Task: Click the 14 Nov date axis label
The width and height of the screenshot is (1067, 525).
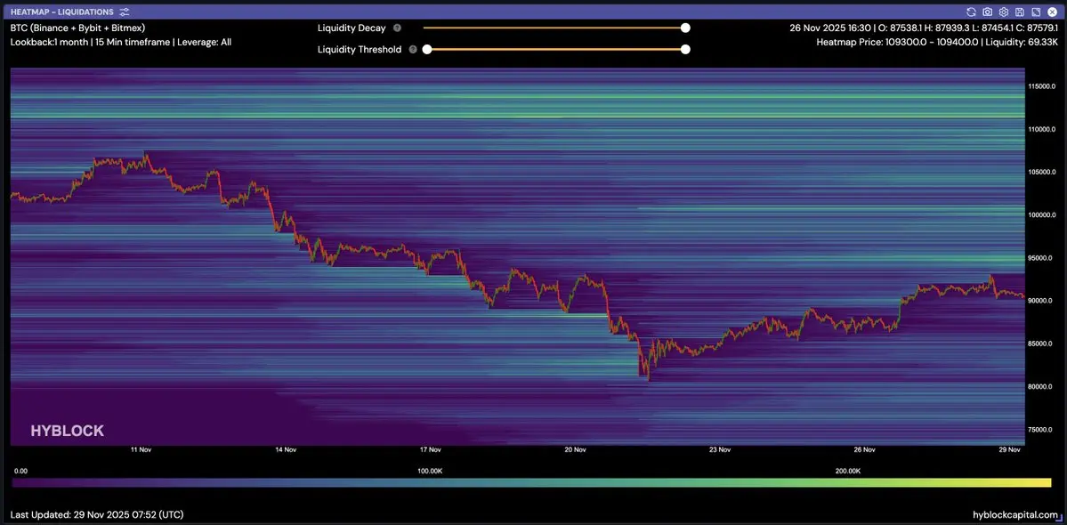Action: pyautogui.click(x=285, y=449)
